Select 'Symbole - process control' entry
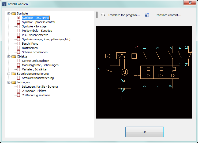This screenshot has height=143, width=198. point(39,22)
